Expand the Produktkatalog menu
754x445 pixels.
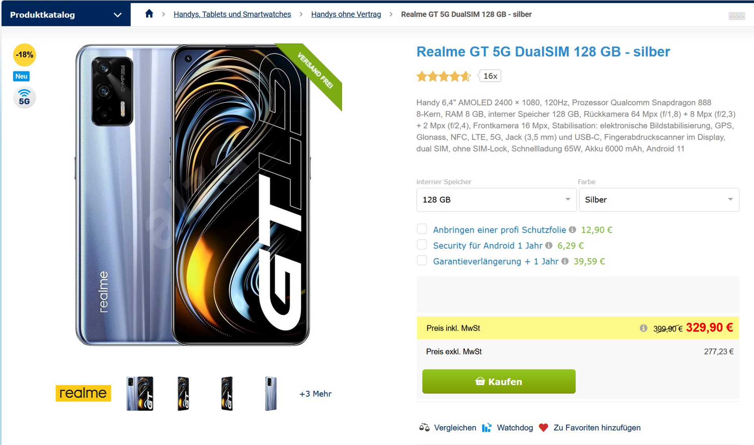point(66,15)
